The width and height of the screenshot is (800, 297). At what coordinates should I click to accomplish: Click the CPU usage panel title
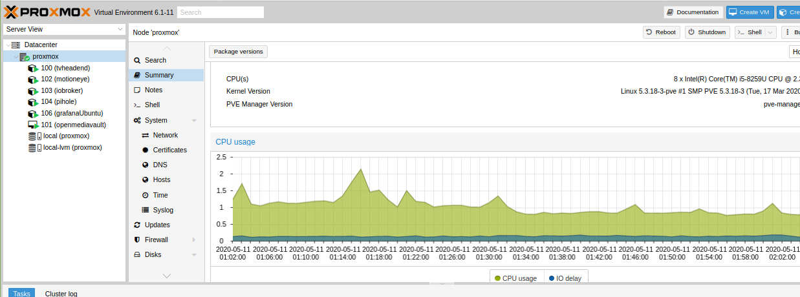click(235, 142)
